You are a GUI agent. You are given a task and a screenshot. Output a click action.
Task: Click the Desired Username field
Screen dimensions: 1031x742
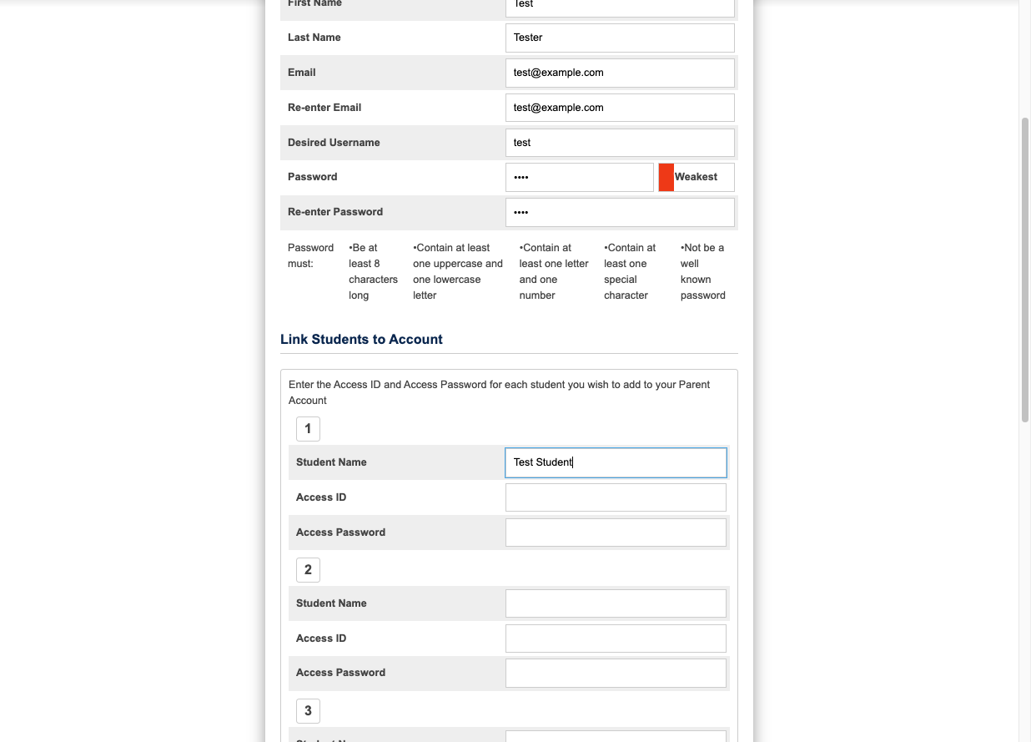(x=620, y=143)
